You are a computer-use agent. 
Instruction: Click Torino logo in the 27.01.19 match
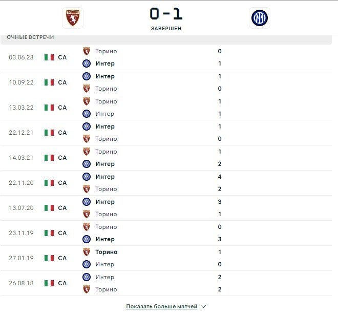coord(87,252)
